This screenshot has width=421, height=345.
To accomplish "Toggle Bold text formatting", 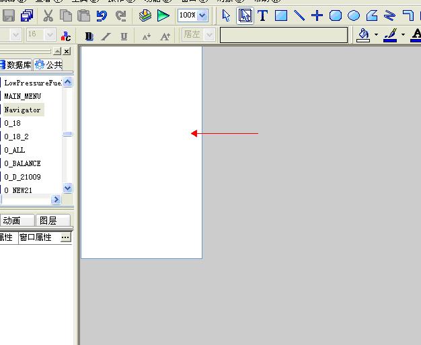I will [x=89, y=36].
